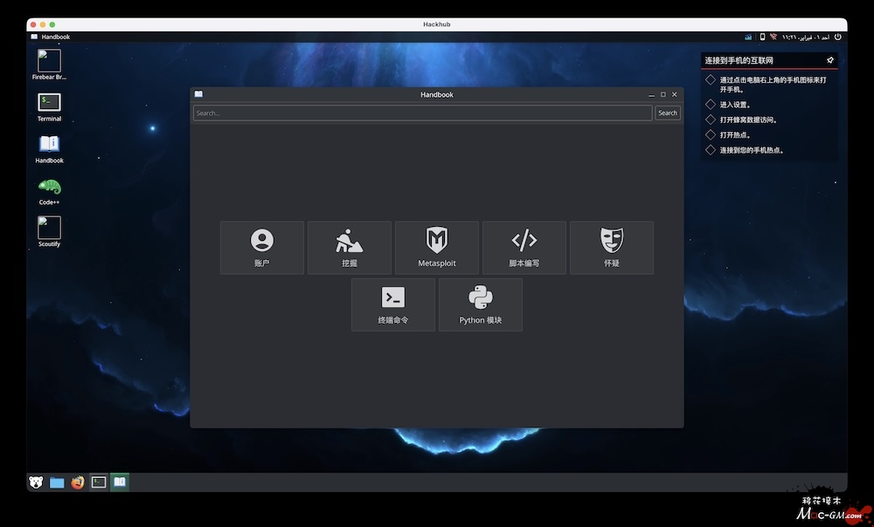Tick the 打开热点 objective diamond
This screenshot has width=874, height=527.
[x=711, y=135]
